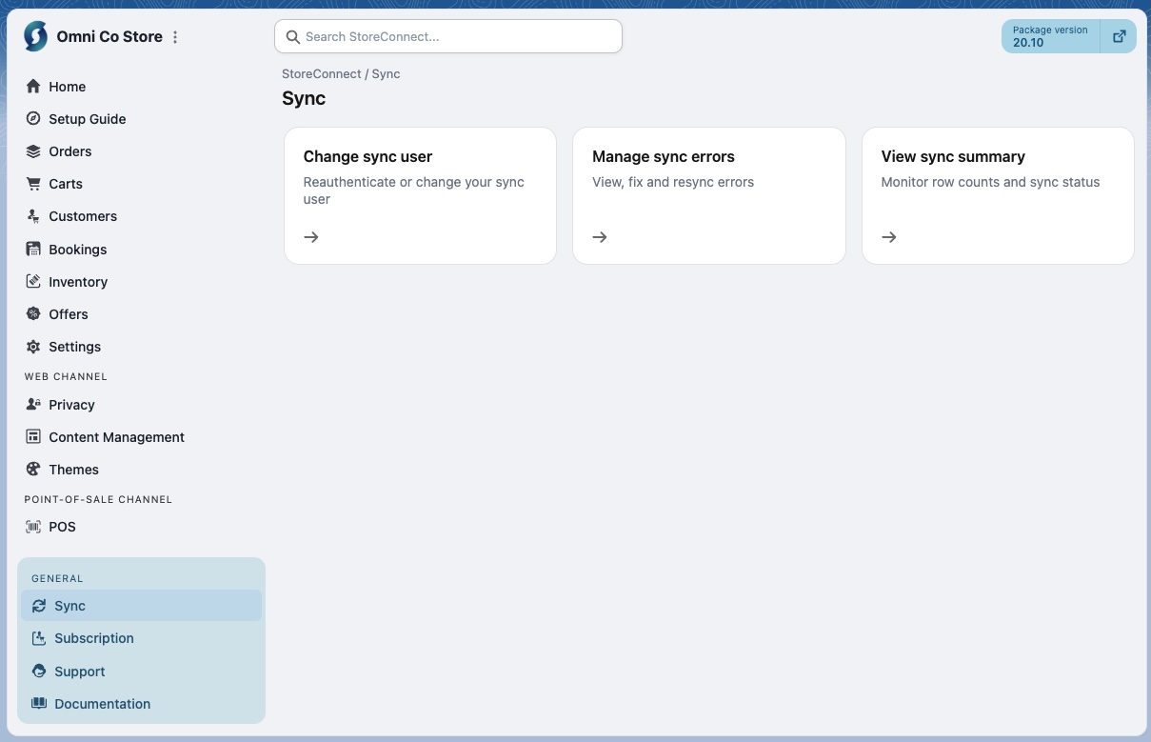The image size is (1151, 742).
Task: Click the Search StoreConnect input field
Action: click(447, 36)
